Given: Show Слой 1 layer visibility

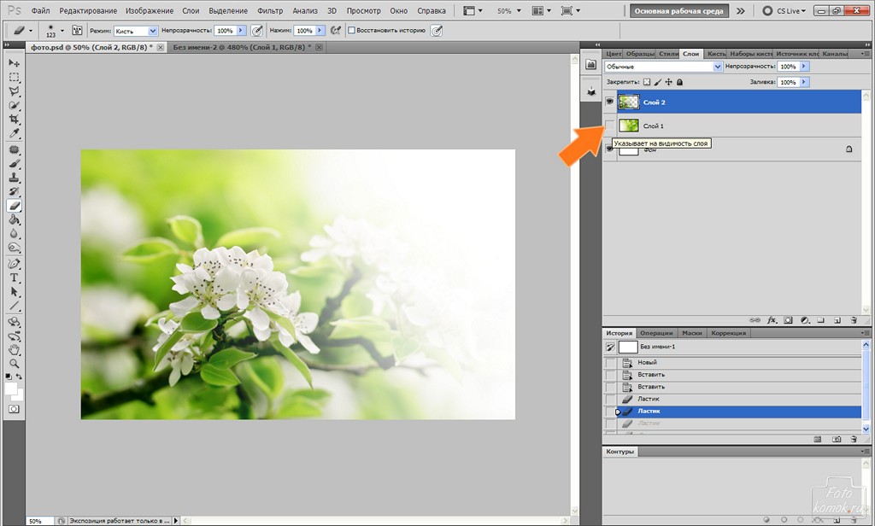Looking at the screenshot, I should (x=609, y=126).
